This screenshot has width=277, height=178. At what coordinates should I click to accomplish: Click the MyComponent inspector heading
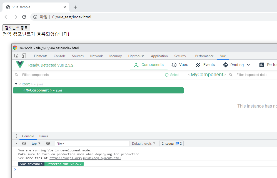(207, 75)
